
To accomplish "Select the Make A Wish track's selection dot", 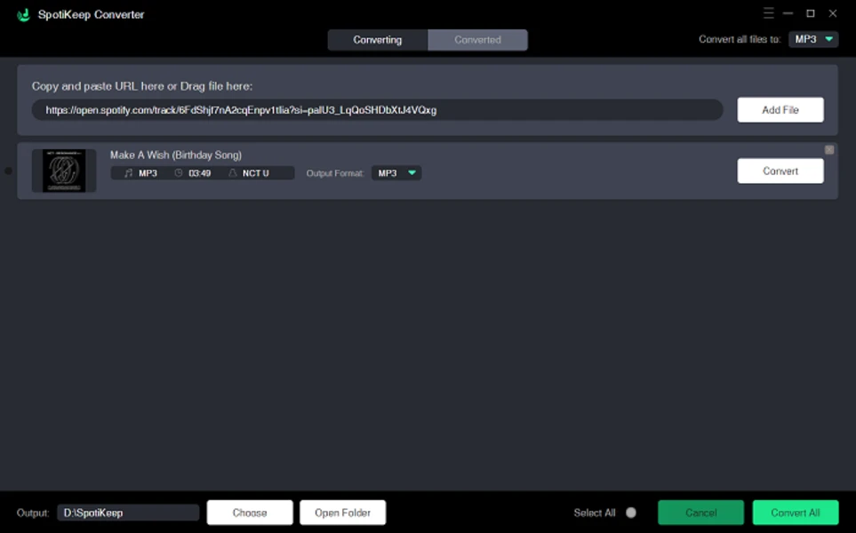I will pos(8,171).
